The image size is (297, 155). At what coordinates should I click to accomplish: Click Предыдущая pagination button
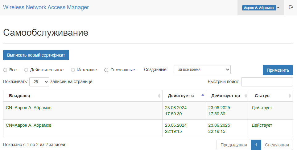point(234,145)
